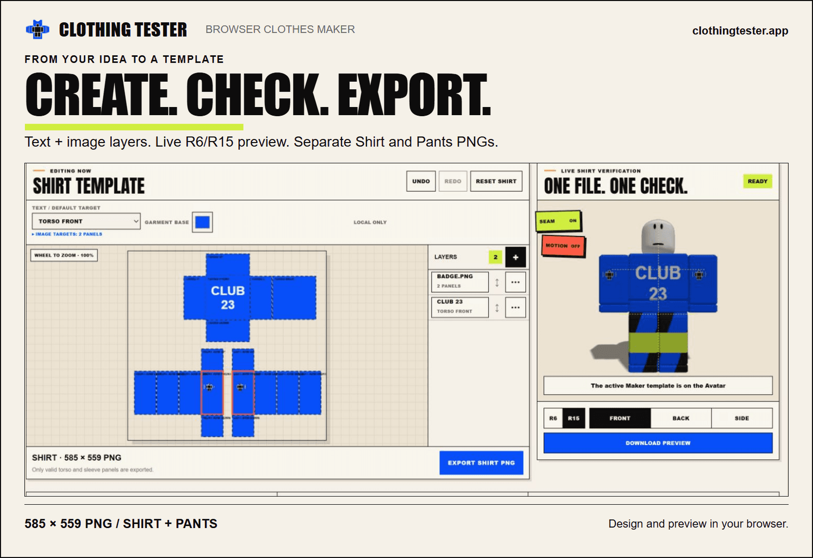
Task: Select right badge icon on sleeve panel
Action: pyautogui.click(x=241, y=387)
